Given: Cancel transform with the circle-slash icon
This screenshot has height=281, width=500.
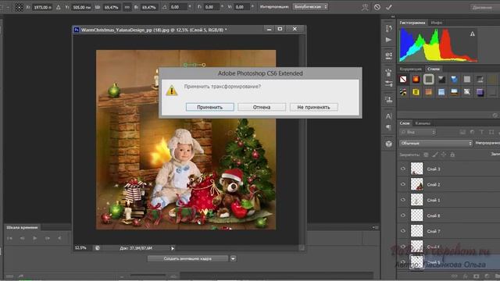Looking at the screenshot, I should (x=377, y=7).
